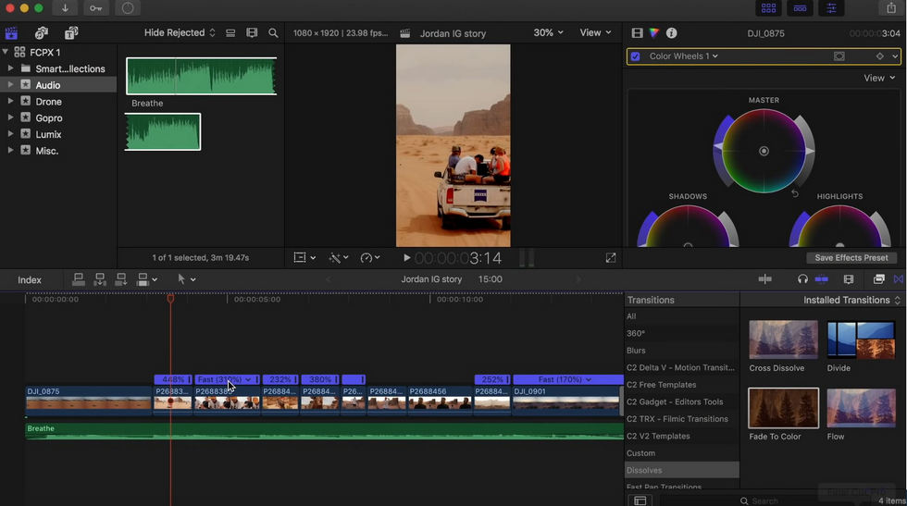Switch the browser to list view
The height and width of the screenshot is (506, 907).
tap(230, 33)
